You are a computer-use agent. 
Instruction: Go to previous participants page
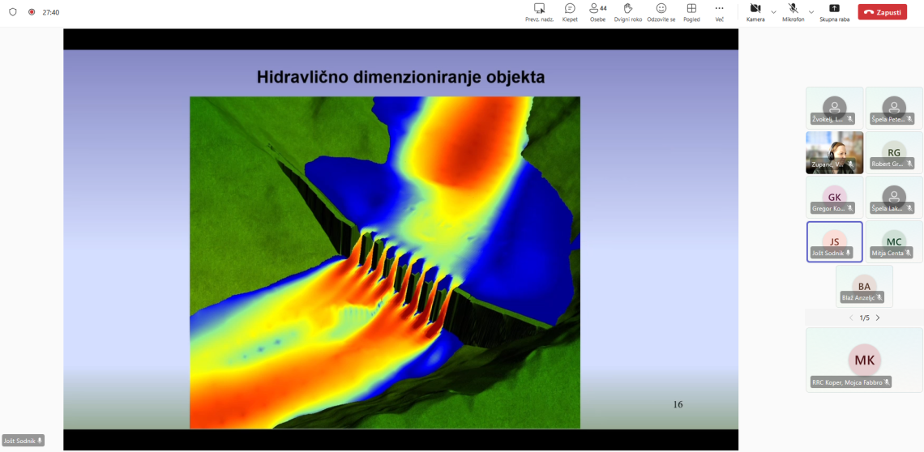click(x=850, y=318)
